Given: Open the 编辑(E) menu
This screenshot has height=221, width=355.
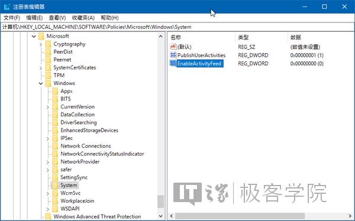Looking at the screenshot, I should tap(34, 18).
